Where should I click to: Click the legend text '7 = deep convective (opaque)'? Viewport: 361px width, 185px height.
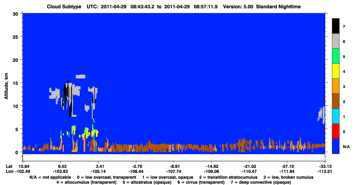(261, 182)
